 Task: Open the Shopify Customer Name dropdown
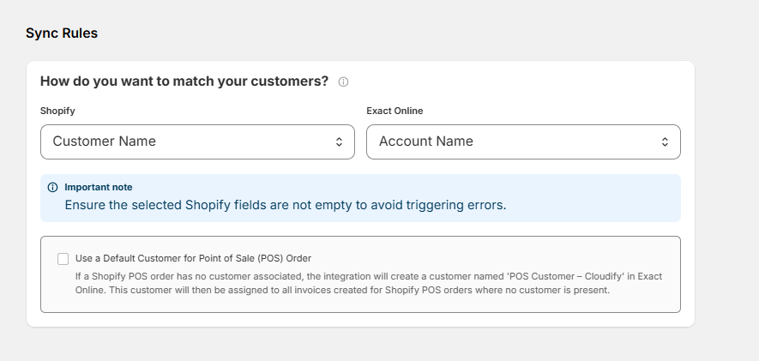(197, 141)
